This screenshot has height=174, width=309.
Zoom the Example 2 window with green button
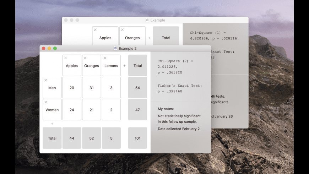coord(55,49)
